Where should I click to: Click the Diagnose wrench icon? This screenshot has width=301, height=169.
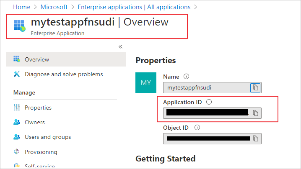pyautogui.click(x=17, y=74)
